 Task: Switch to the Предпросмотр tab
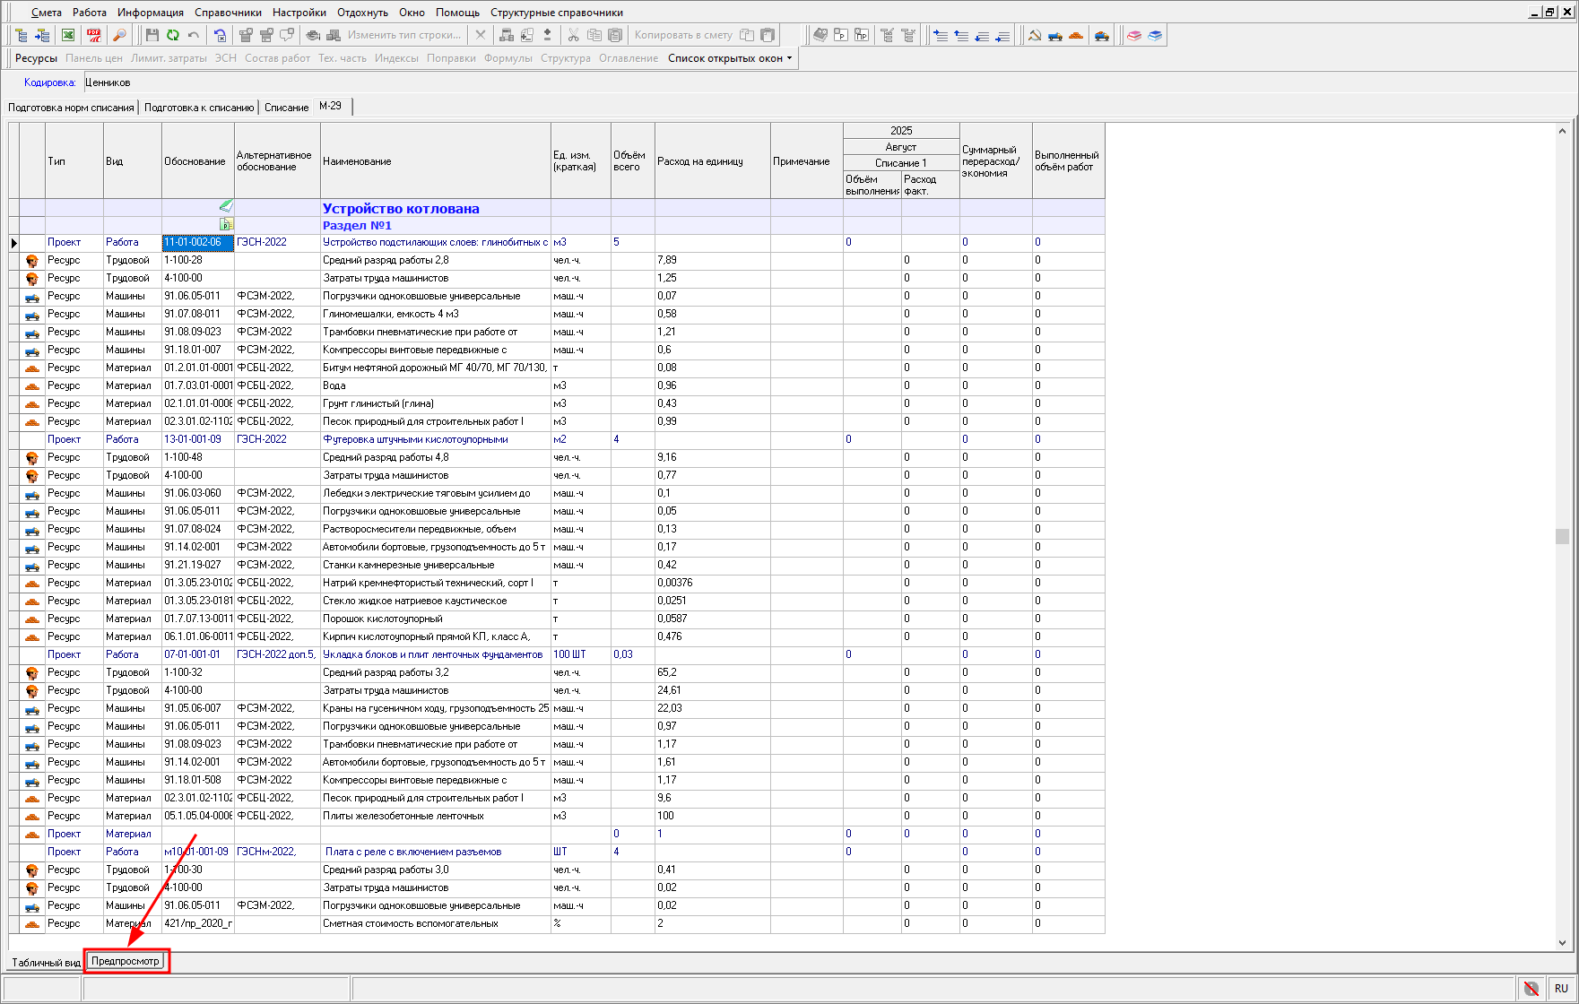(x=126, y=961)
